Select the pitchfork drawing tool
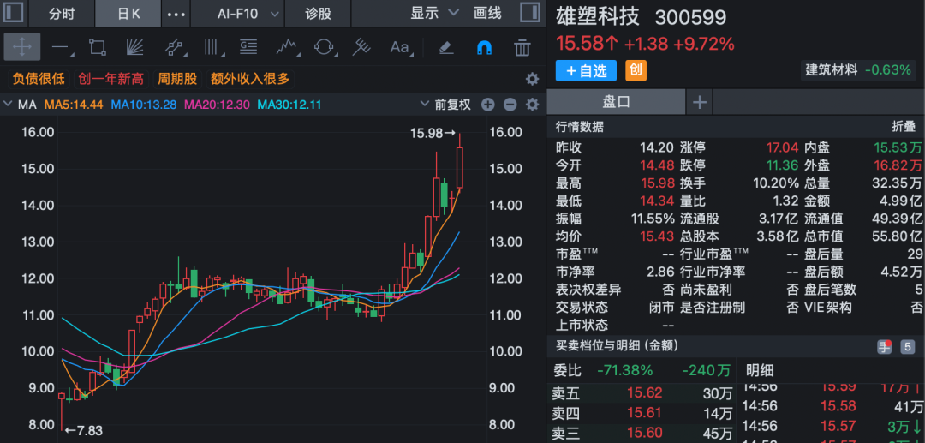The image size is (925, 443). pyautogui.click(x=361, y=47)
